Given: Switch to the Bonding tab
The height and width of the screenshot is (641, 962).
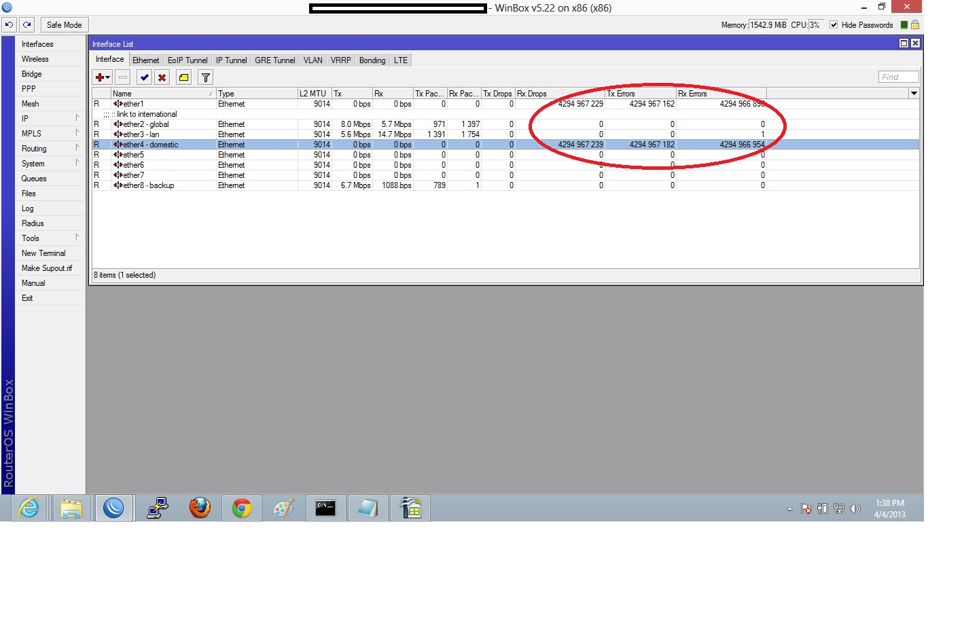Looking at the screenshot, I should [x=372, y=60].
